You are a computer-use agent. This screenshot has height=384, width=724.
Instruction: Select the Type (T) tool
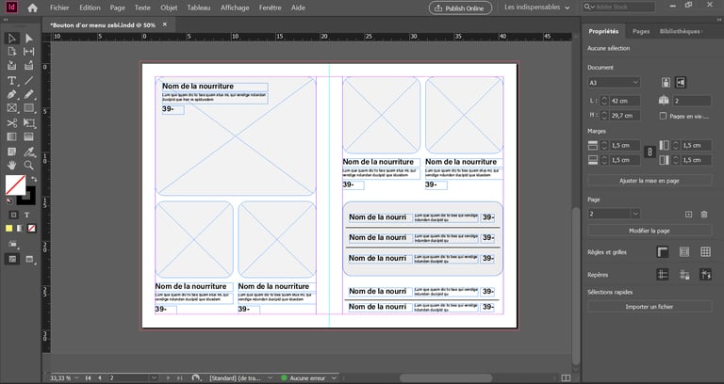point(12,81)
